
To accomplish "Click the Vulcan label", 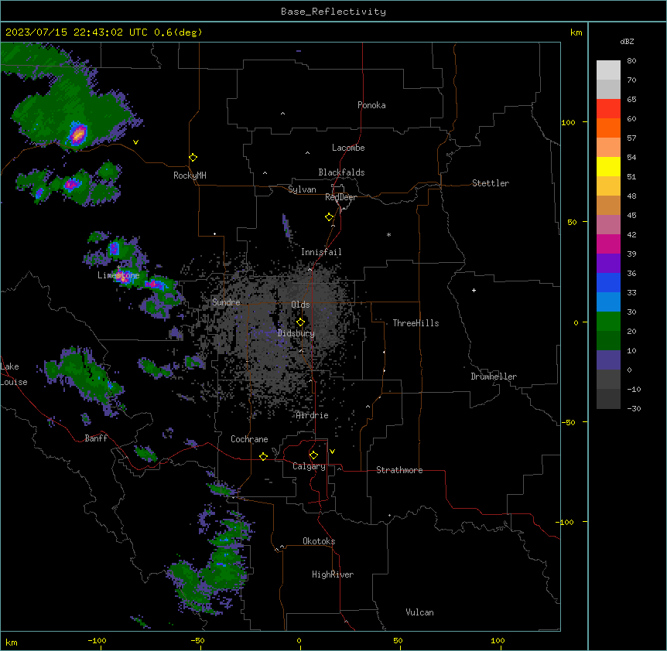I will point(419,612).
